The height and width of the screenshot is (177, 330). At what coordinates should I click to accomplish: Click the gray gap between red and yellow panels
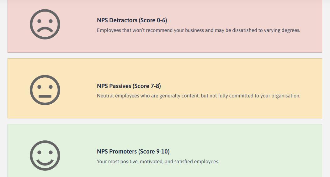pos(165,55)
